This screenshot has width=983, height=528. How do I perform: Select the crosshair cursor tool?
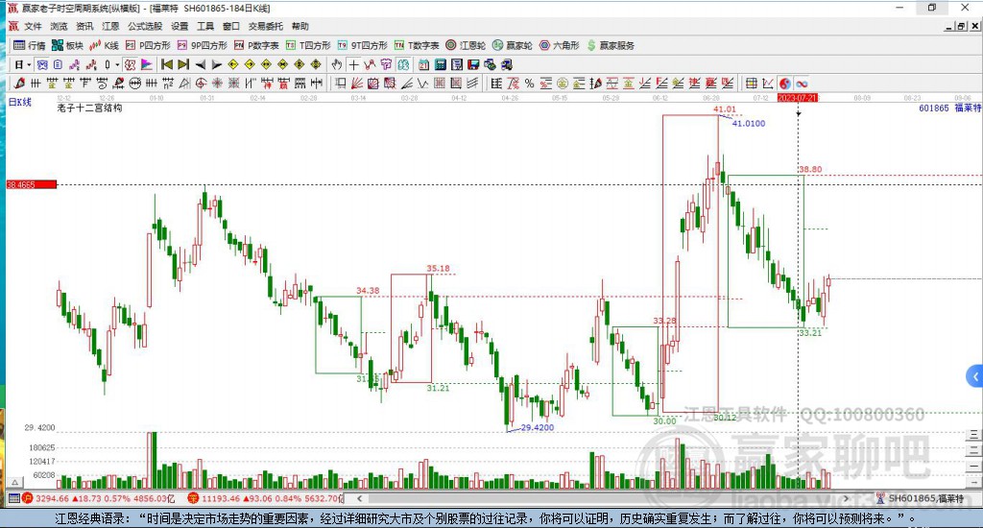353,64
